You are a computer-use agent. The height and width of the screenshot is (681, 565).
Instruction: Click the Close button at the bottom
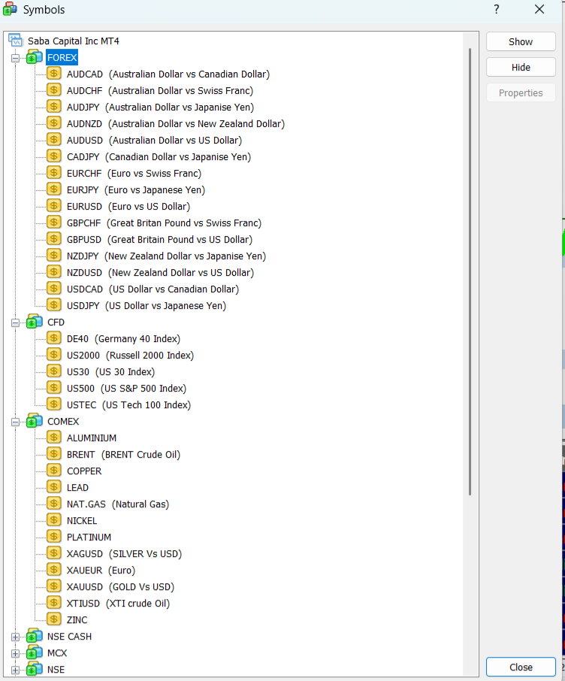click(521, 667)
